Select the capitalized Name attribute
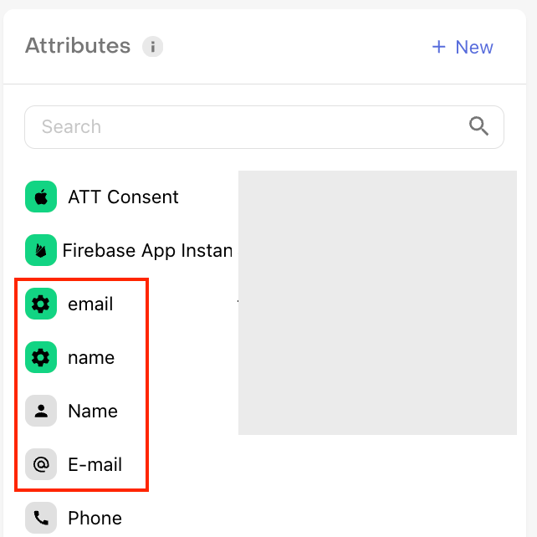 [93, 411]
